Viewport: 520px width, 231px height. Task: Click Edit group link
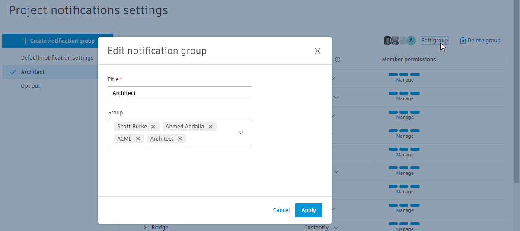point(434,41)
